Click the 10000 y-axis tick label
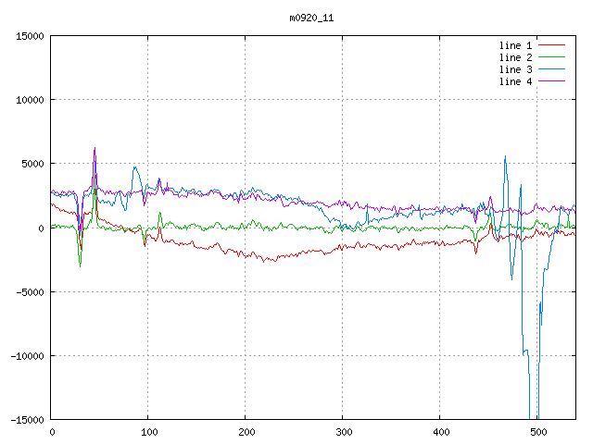 pos(30,100)
